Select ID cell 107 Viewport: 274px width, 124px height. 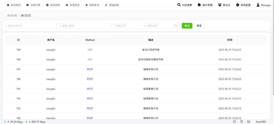[18, 69]
